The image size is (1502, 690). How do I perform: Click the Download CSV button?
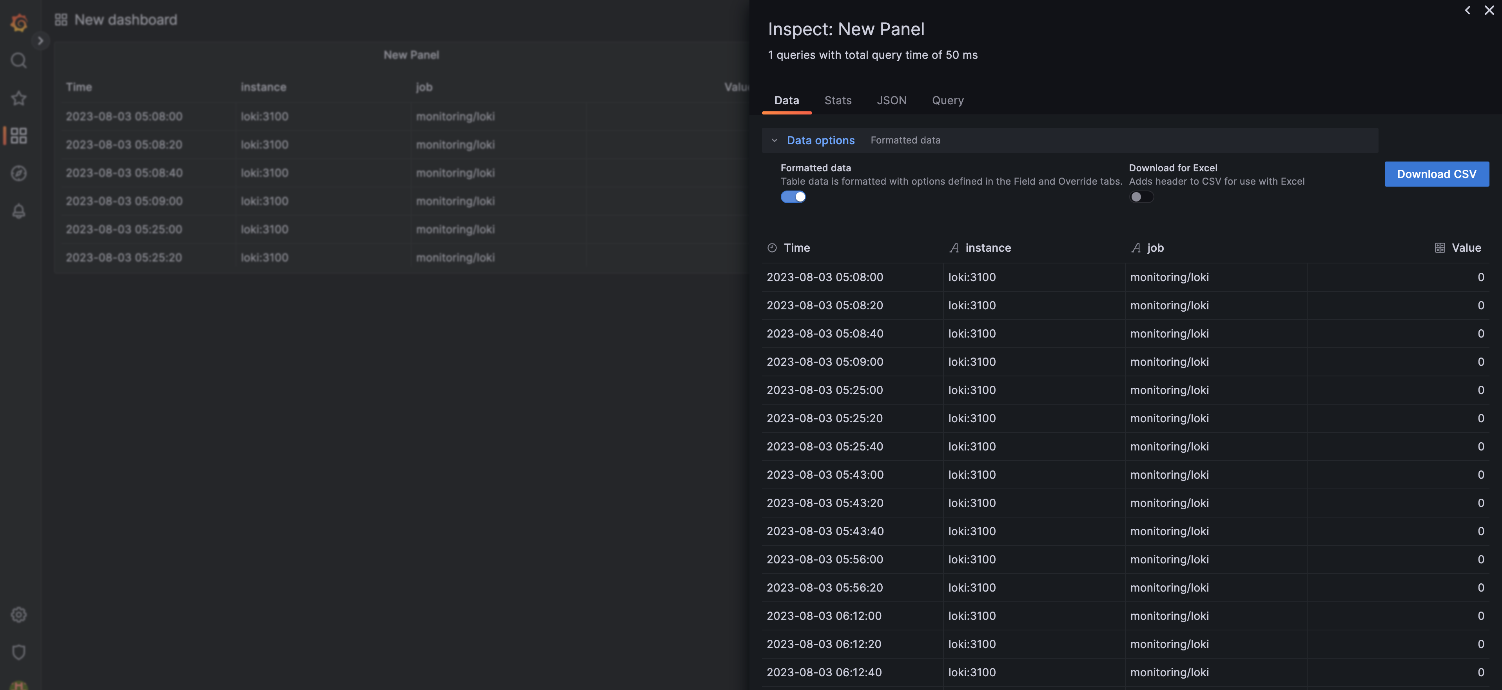(x=1436, y=174)
